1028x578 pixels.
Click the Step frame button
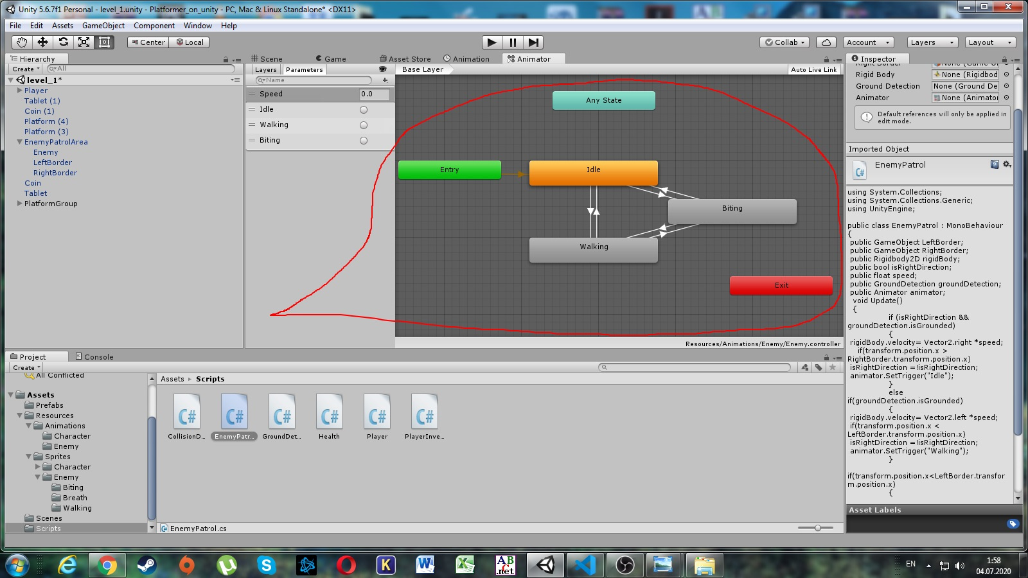pos(533,42)
